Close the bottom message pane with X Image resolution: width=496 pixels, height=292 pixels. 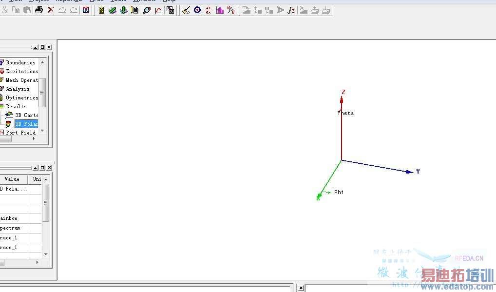pyautogui.click(x=301, y=288)
